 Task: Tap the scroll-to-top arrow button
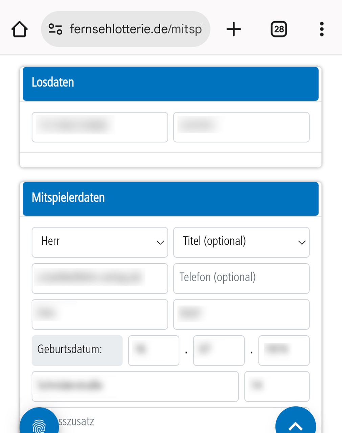coord(296,423)
